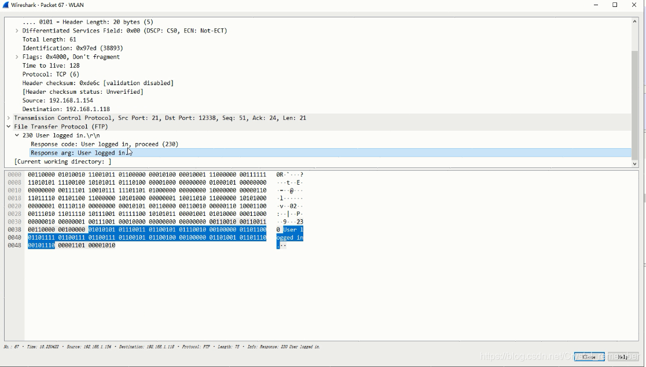Screen dimensions: 646x367
Task: Click highlighted byte 00101110 in row 0048
Action: pyautogui.click(x=41, y=245)
